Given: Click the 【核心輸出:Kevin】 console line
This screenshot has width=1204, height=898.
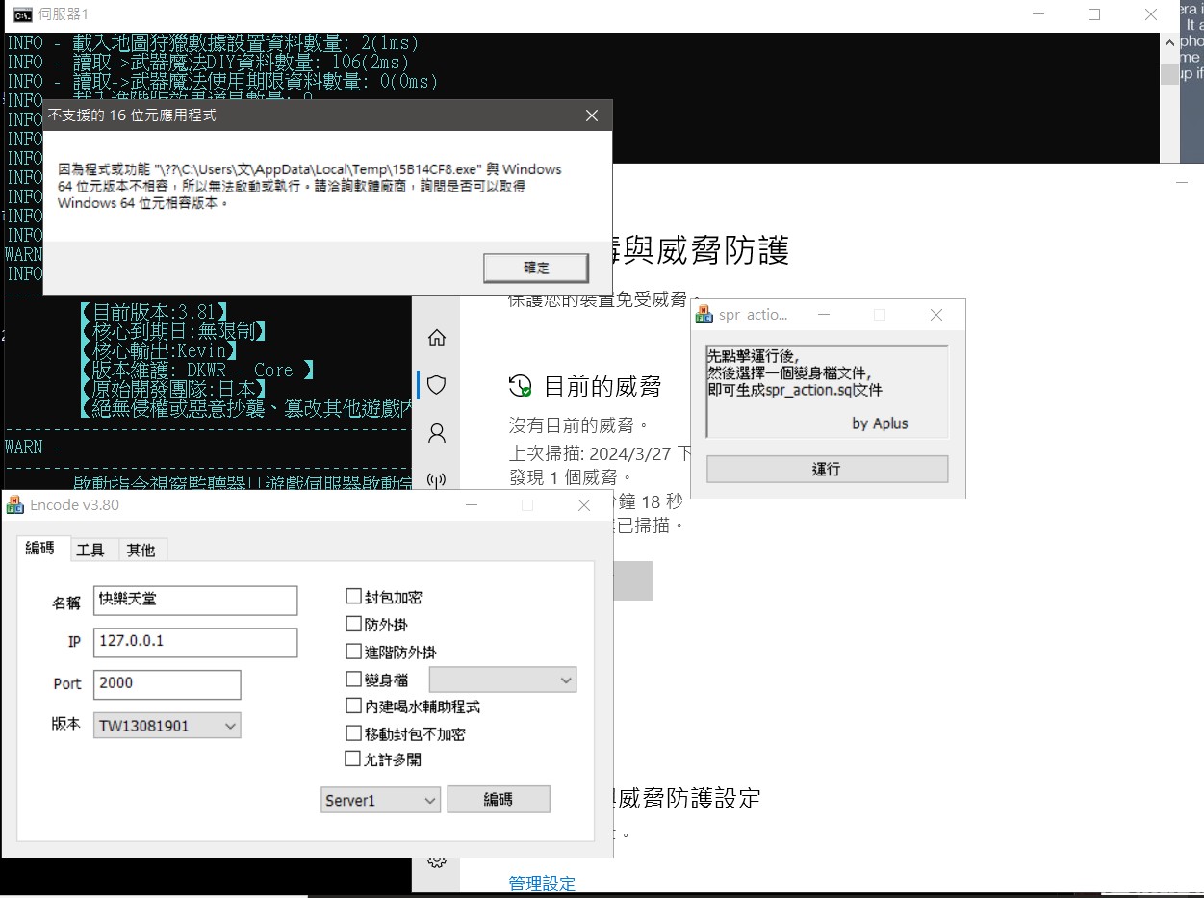Looking at the screenshot, I should coord(157,350).
